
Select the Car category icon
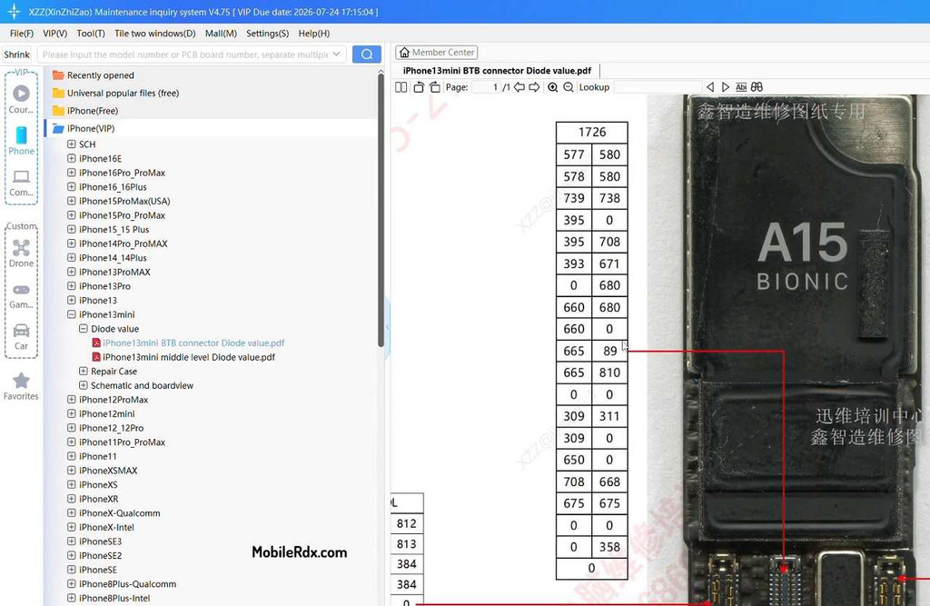[x=21, y=336]
